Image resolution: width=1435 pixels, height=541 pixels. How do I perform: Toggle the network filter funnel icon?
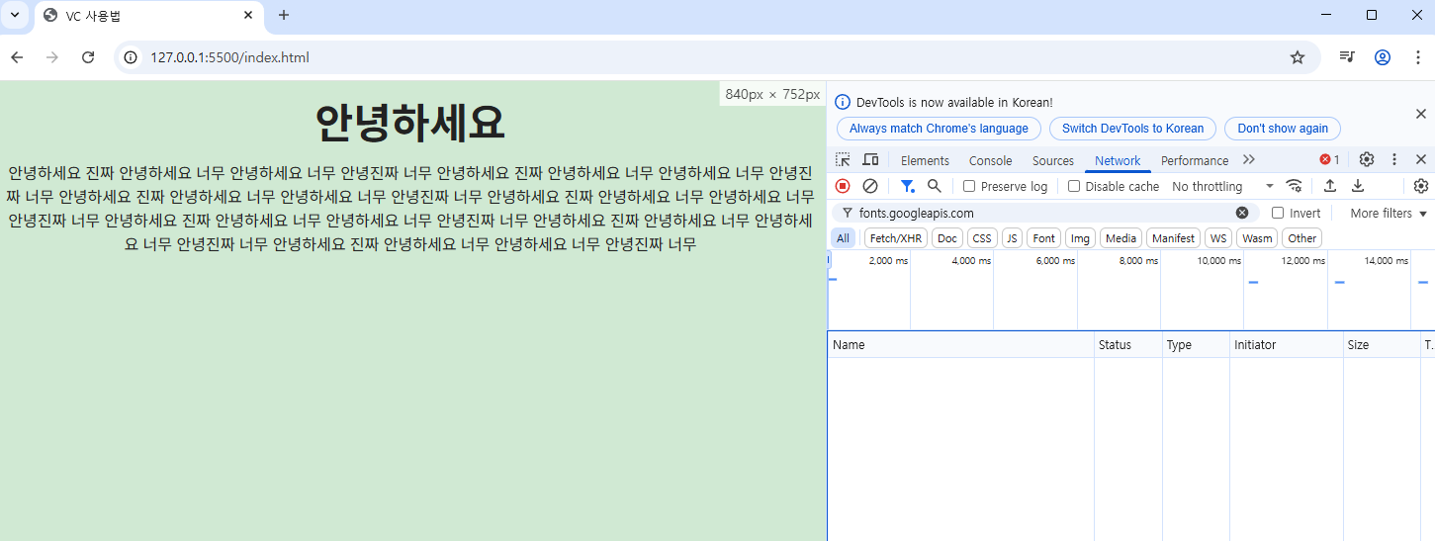point(908,186)
